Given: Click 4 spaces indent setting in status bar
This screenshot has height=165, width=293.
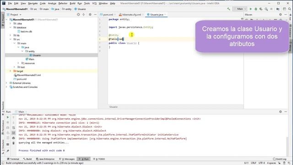Looking at the screenshot, I should pyautogui.click(x=271, y=163).
